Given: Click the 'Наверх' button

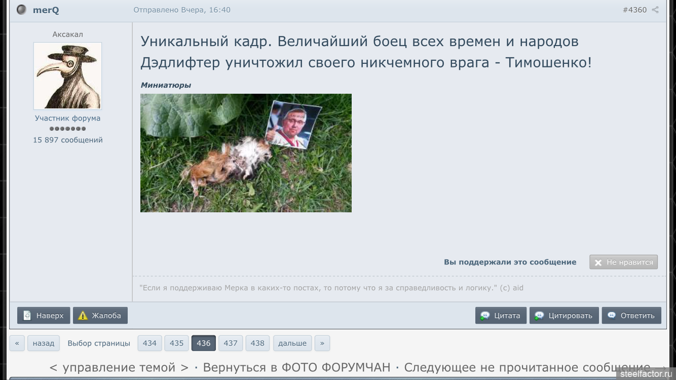Looking at the screenshot, I should tap(44, 315).
